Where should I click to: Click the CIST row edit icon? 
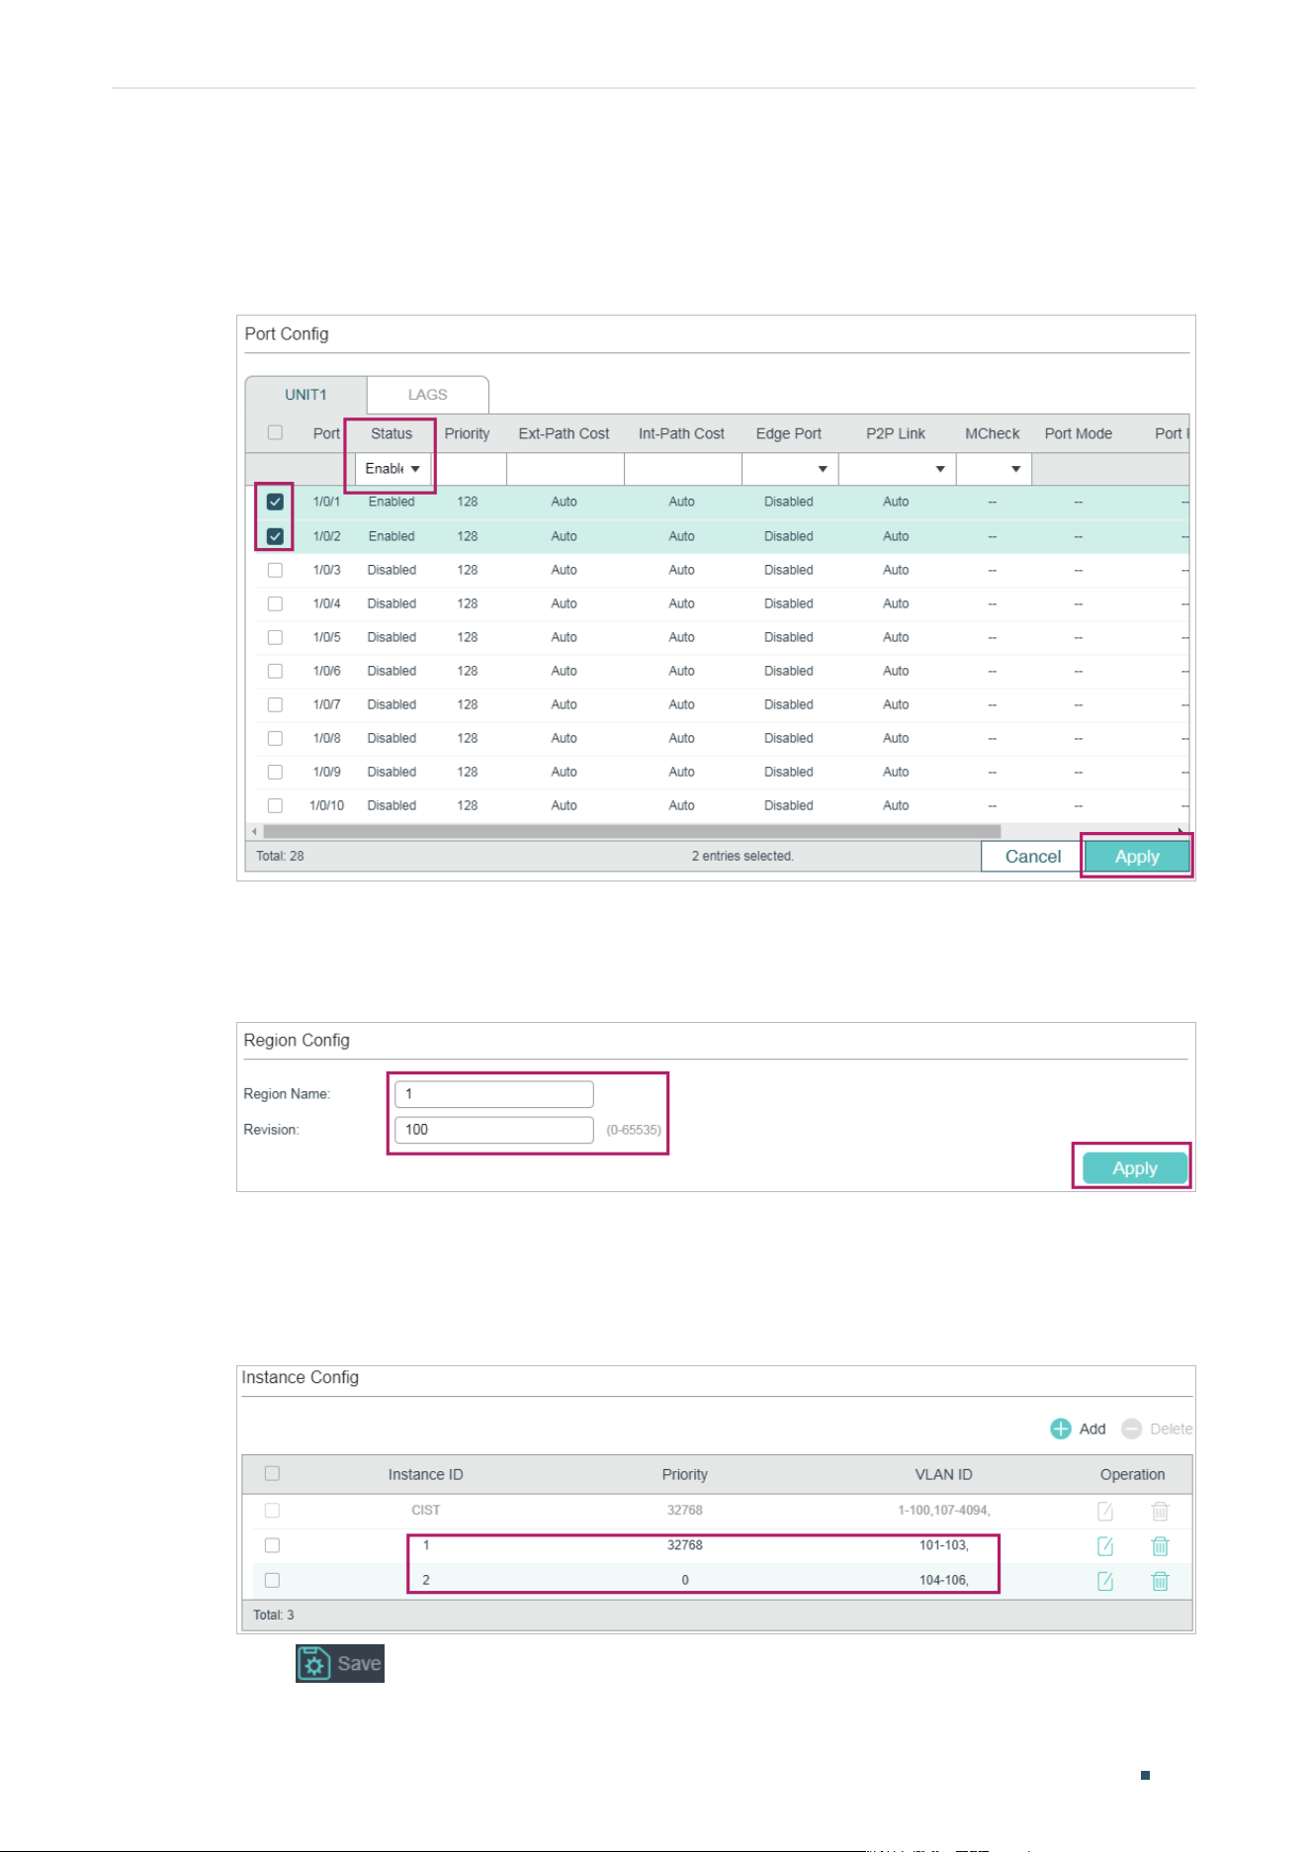click(x=1105, y=1512)
